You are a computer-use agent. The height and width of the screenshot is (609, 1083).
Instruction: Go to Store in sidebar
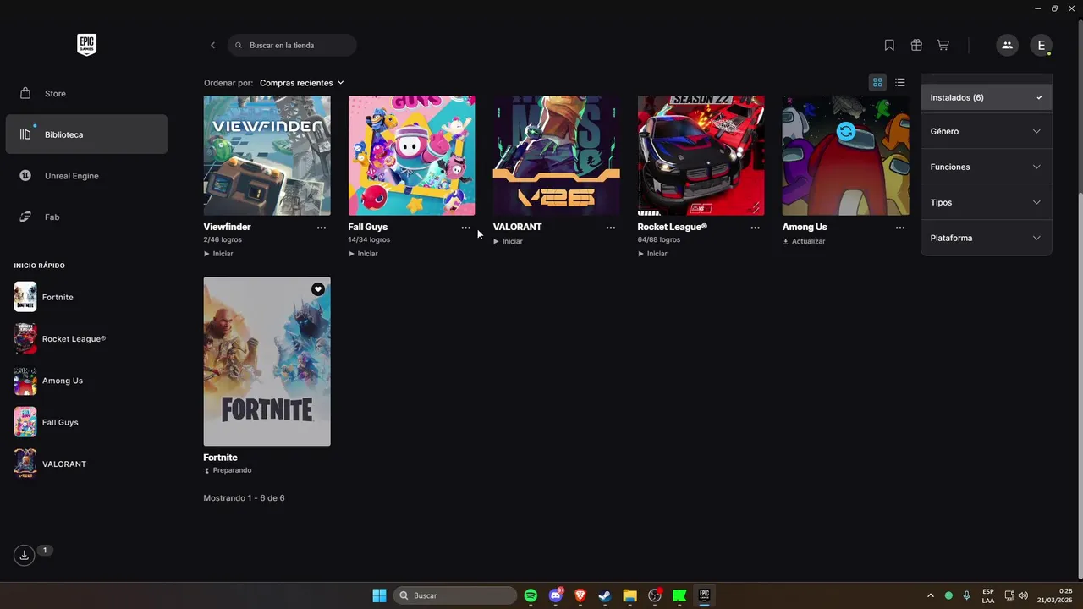pyautogui.click(x=86, y=93)
